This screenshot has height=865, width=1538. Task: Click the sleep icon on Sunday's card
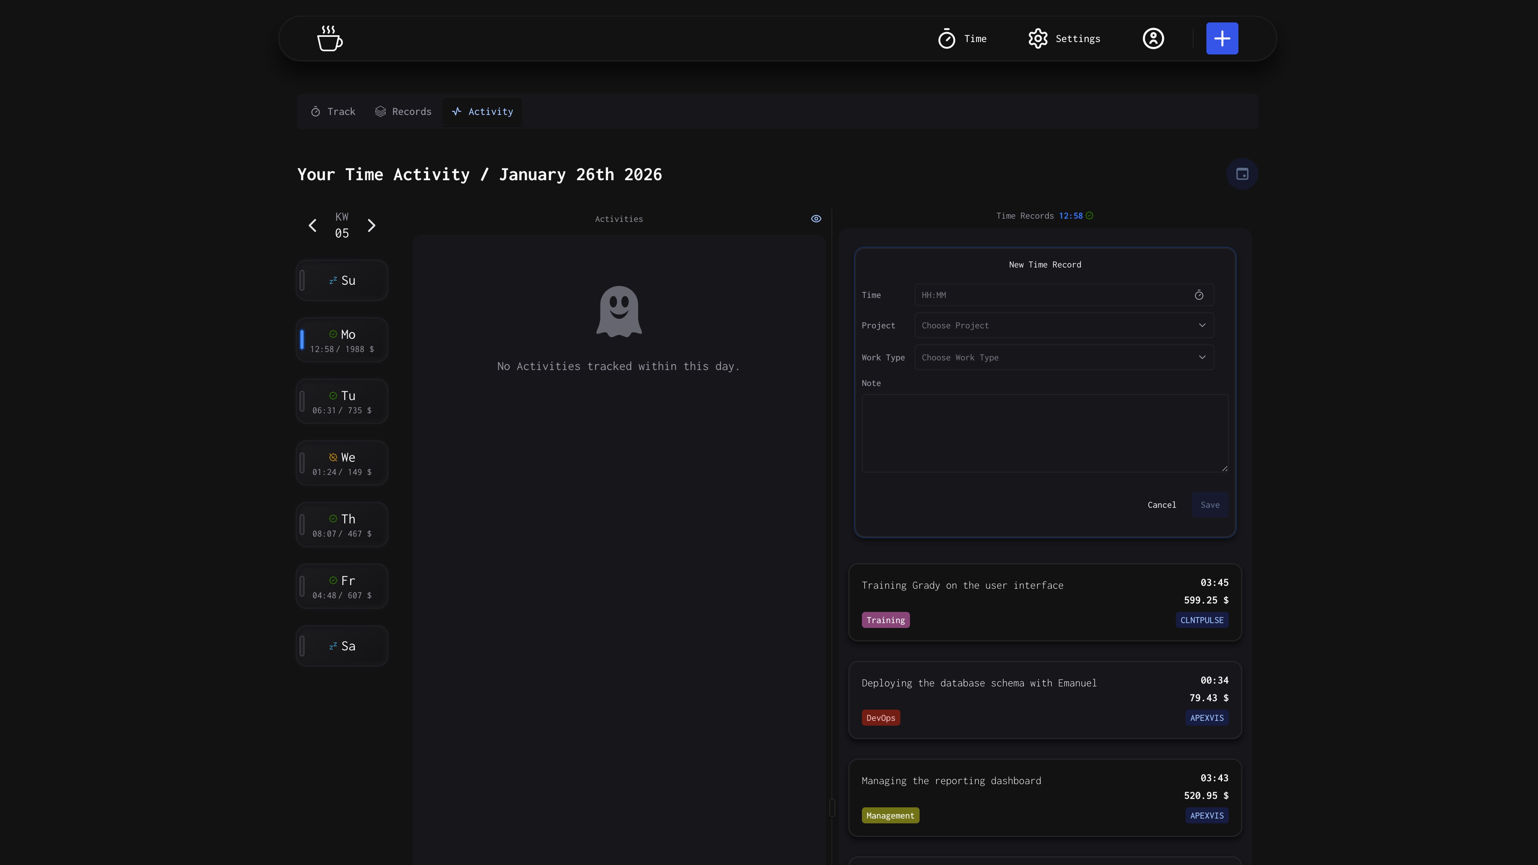[334, 280]
